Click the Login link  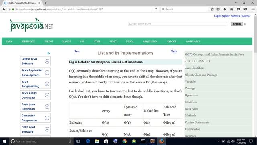click(x=217, y=16)
